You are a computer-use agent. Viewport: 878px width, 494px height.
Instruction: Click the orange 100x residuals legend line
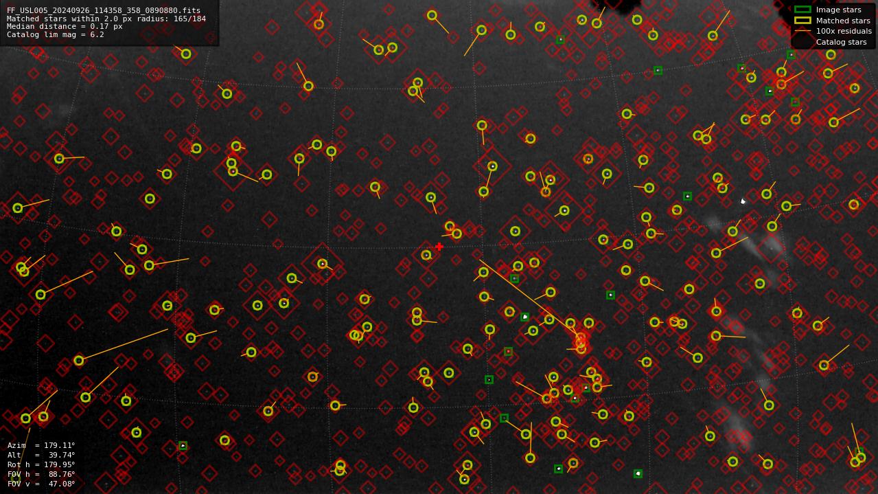(x=802, y=31)
